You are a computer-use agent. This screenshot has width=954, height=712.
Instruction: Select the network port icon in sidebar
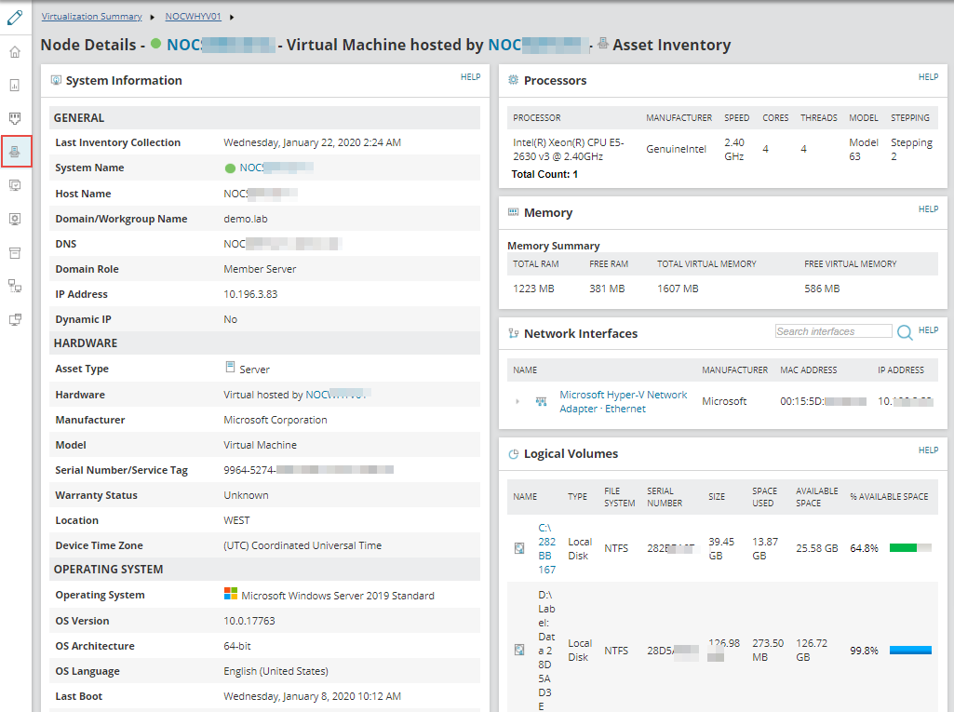click(x=15, y=118)
